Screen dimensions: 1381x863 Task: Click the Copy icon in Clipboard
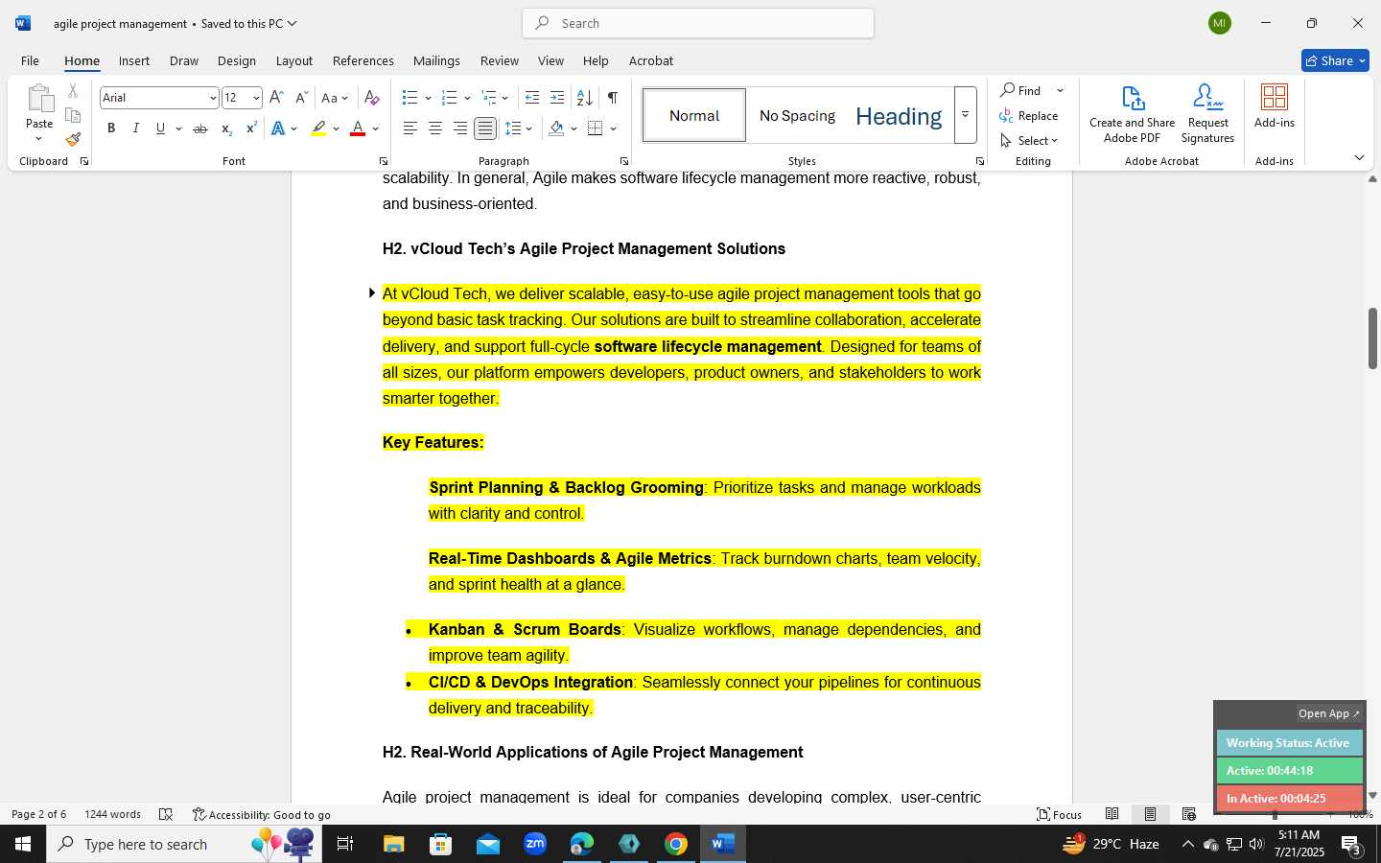(73, 115)
